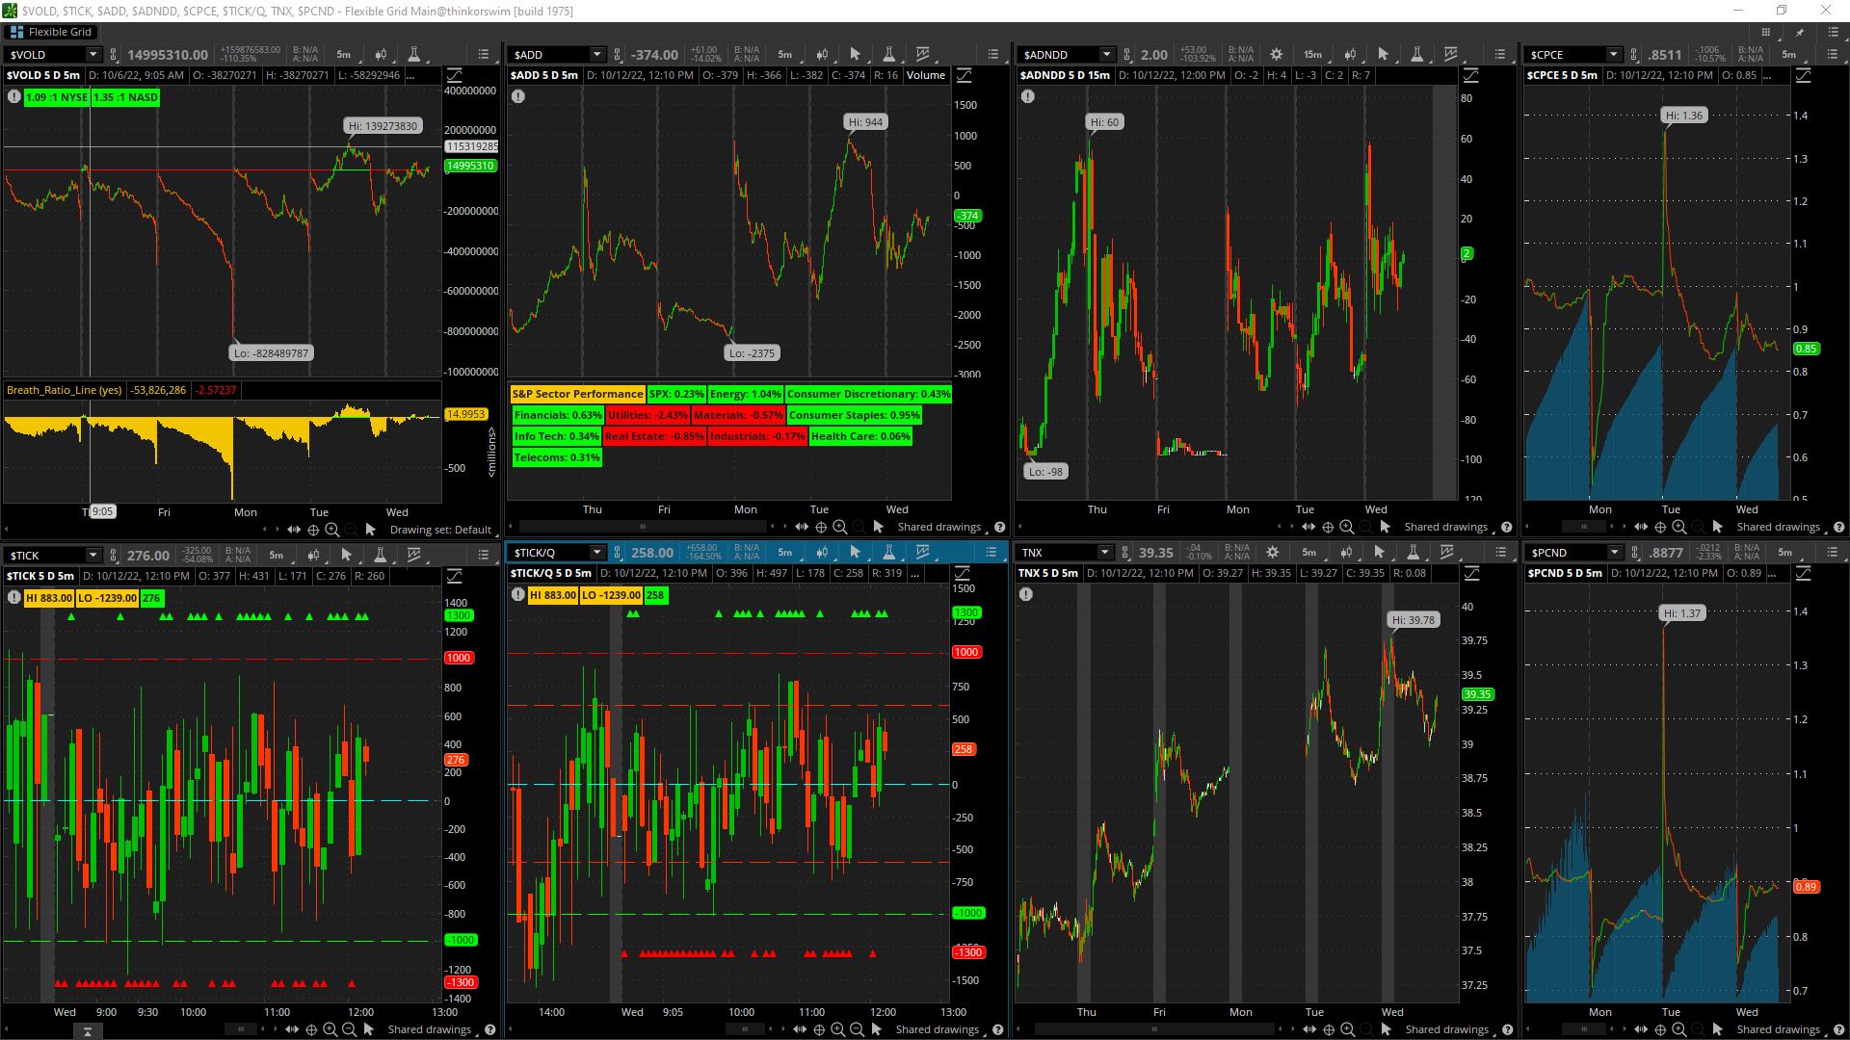Click the grid layout icon at top right
Image resolution: width=1850 pixels, height=1040 pixels.
pos(1766,32)
